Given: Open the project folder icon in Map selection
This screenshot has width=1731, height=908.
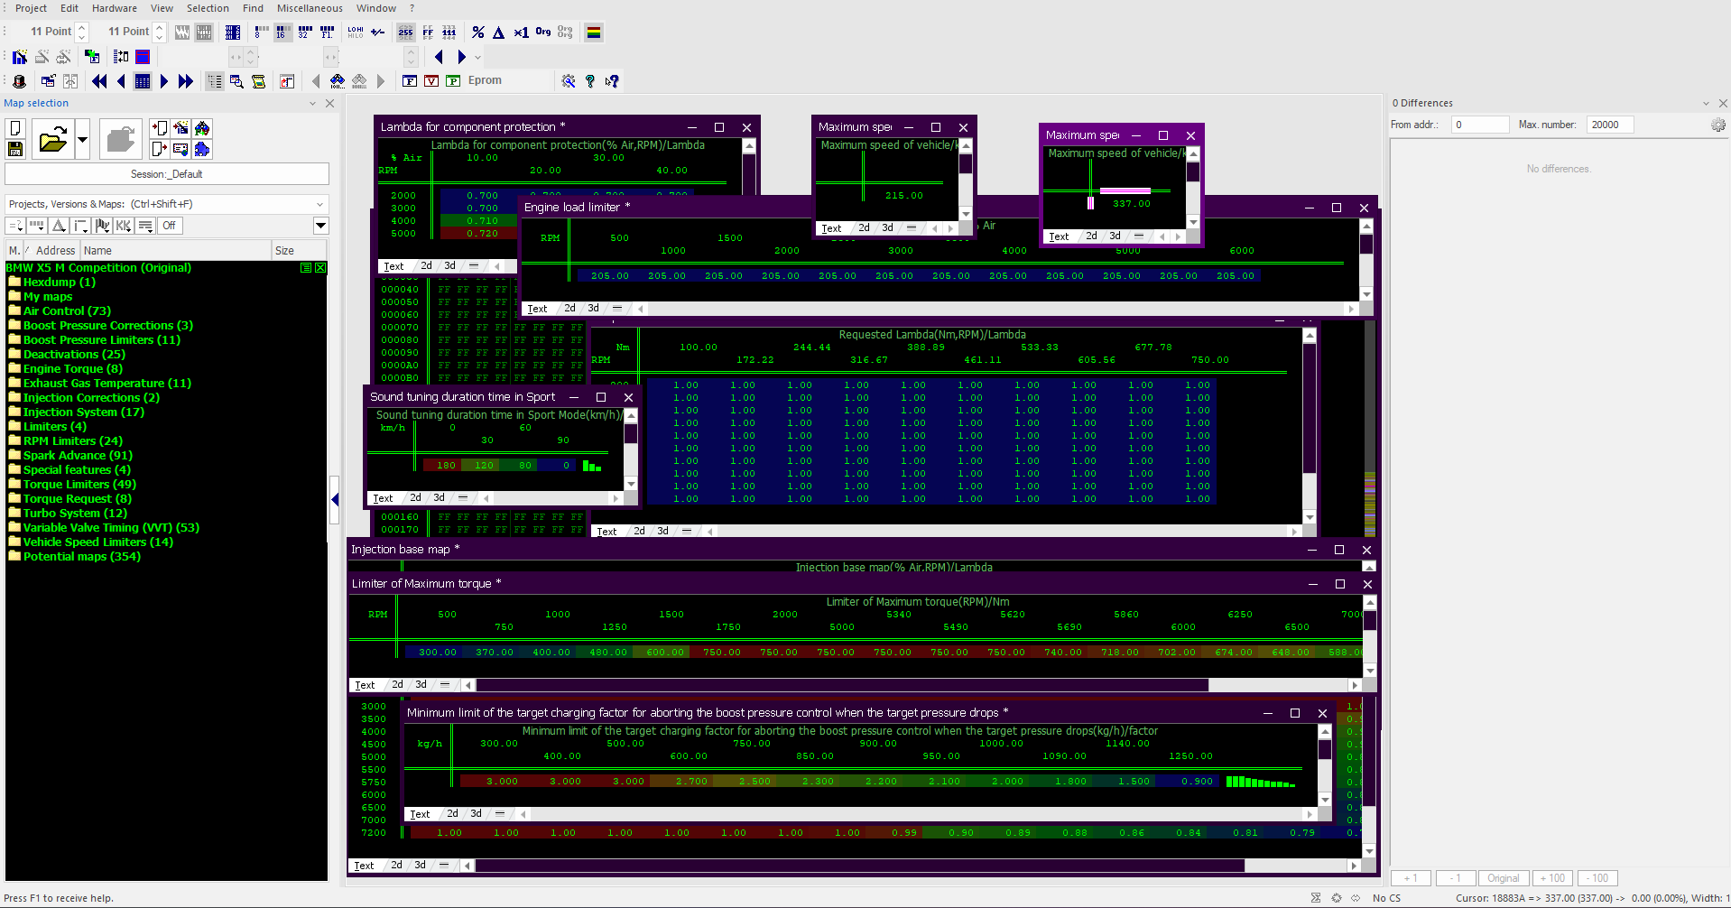Looking at the screenshot, I should 53,139.
